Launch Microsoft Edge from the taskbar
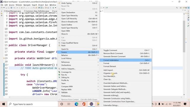The height and width of the screenshot is (107, 190). point(76,104)
